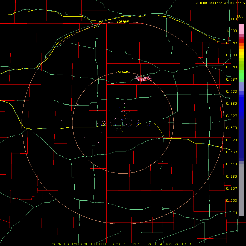Click the 0.413 scale value
This screenshot has height=246, width=246.
[x=232, y=164]
